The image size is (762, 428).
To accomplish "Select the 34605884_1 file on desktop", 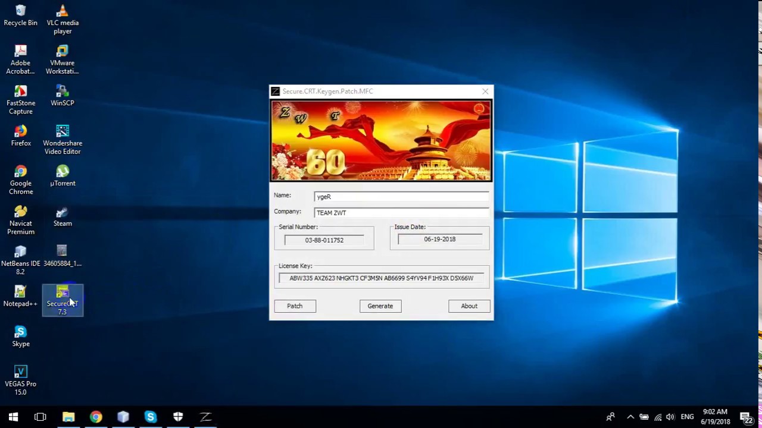I will point(63,256).
